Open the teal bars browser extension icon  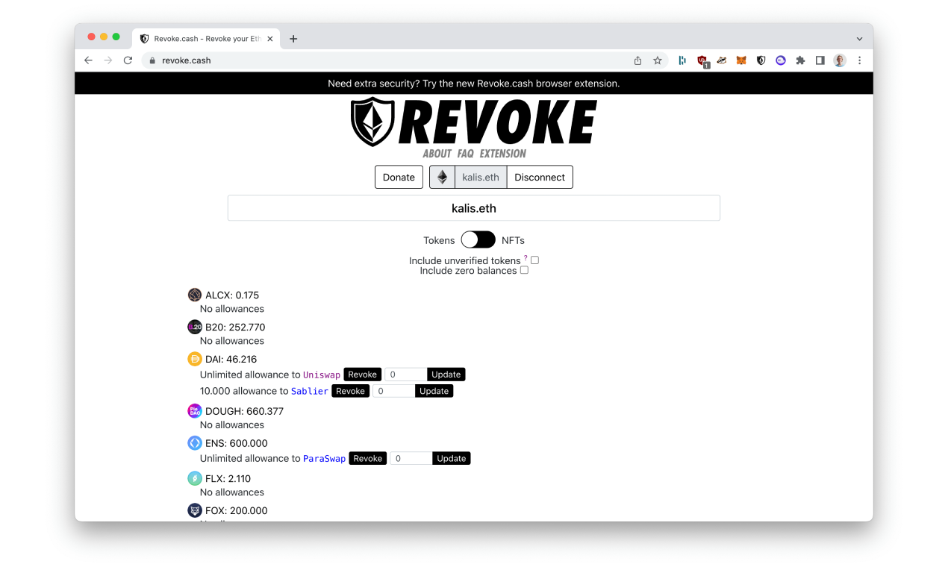point(682,60)
